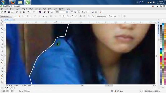Click the Print icon

tap(12, 12)
